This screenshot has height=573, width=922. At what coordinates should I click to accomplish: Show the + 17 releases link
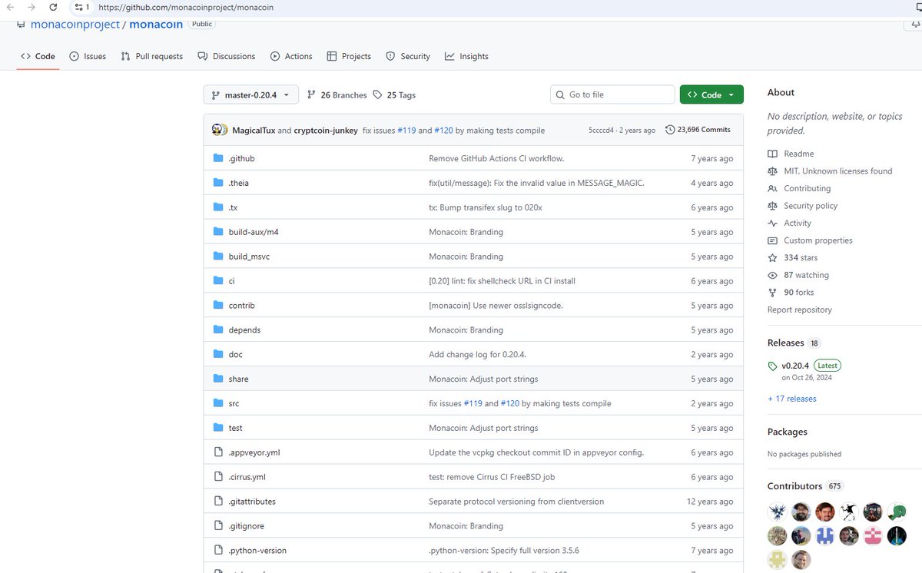pos(792,399)
